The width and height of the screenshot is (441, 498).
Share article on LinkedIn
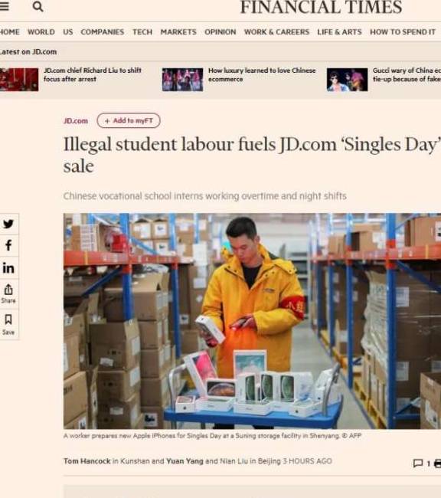click(8, 268)
